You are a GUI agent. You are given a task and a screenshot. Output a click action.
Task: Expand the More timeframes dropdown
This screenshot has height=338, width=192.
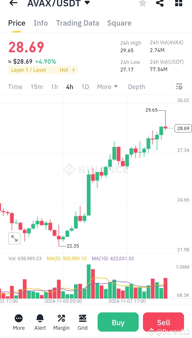tap(107, 87)
